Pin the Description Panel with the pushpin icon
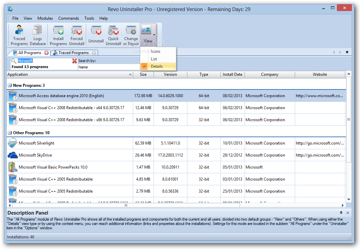The height and width of the screenshot is (250, 361). 341,213
